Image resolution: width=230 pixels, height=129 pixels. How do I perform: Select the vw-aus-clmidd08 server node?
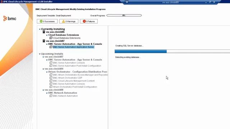tap(54, 90)
